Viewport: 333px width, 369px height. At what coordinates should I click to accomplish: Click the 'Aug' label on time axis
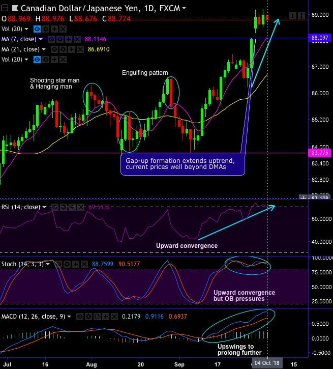coord(92,364)
